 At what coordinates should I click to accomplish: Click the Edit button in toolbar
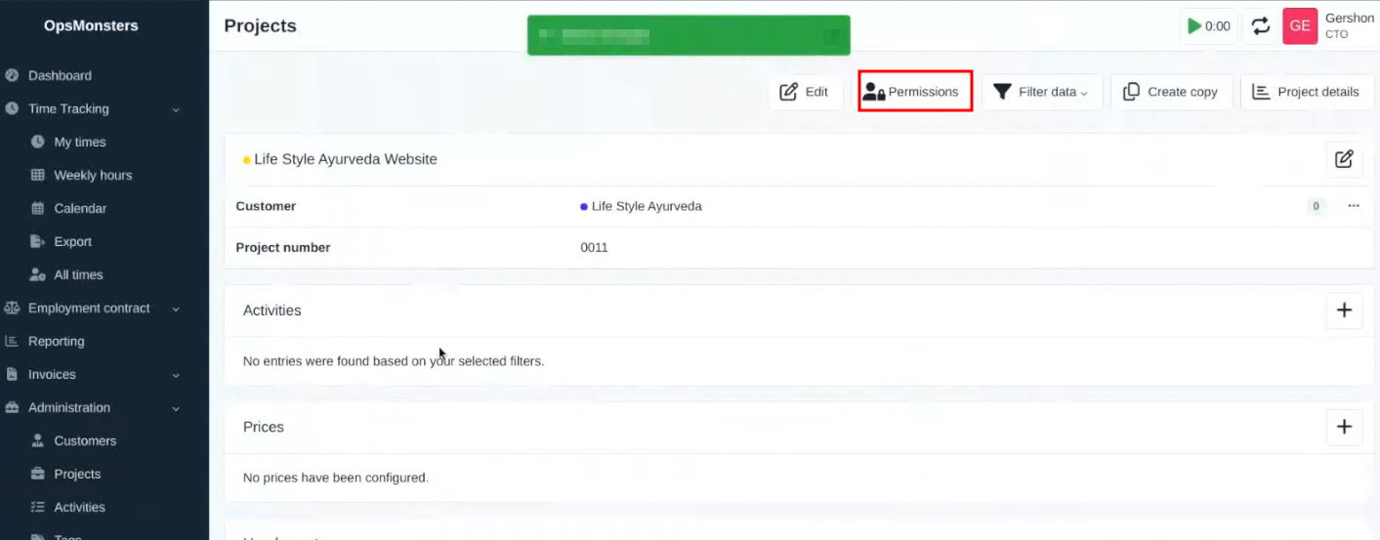pyautogui.click(x=805, y=92)
